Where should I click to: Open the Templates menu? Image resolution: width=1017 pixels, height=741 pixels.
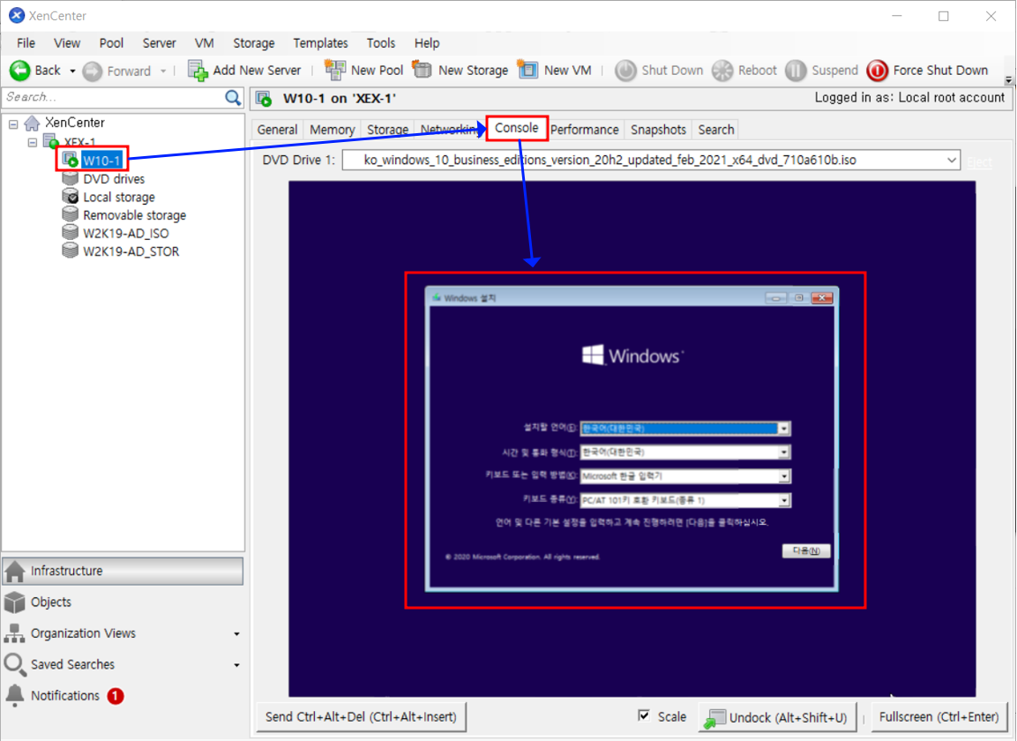320,43
